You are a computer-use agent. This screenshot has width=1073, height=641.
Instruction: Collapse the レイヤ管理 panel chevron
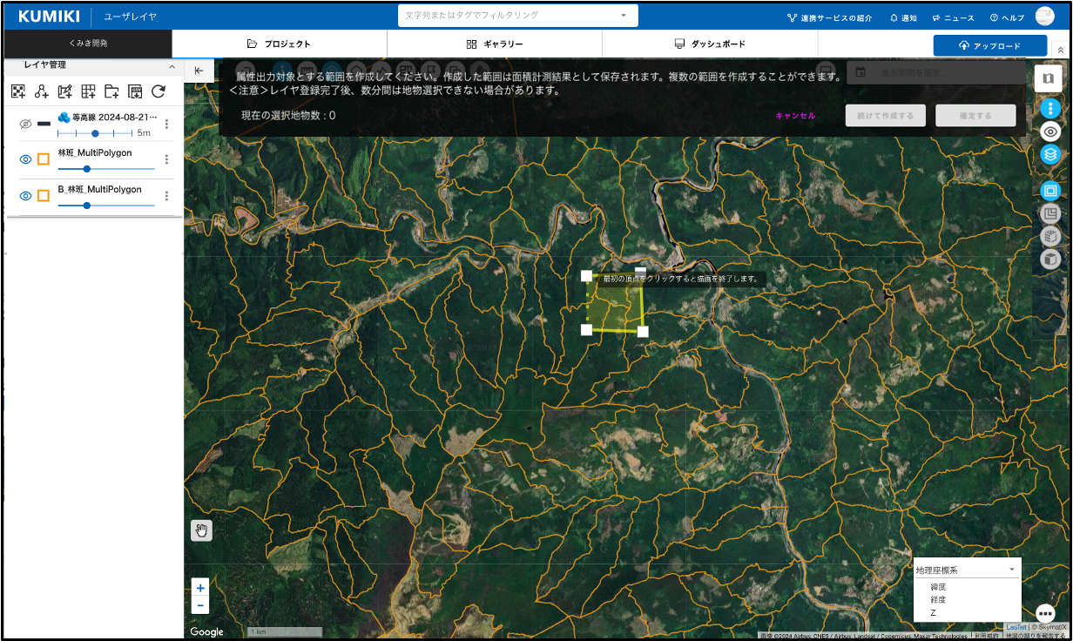point(172,66)
